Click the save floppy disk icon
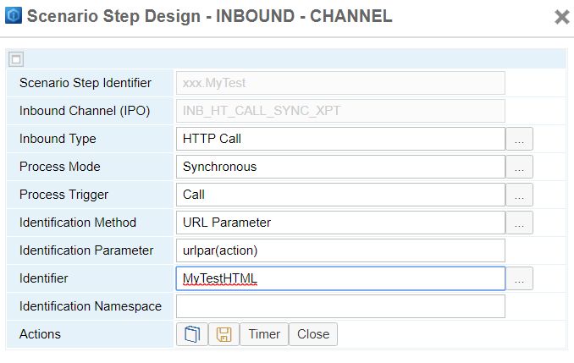The height and width of the screenshot is (363, 574). click(x=224, y=334)
